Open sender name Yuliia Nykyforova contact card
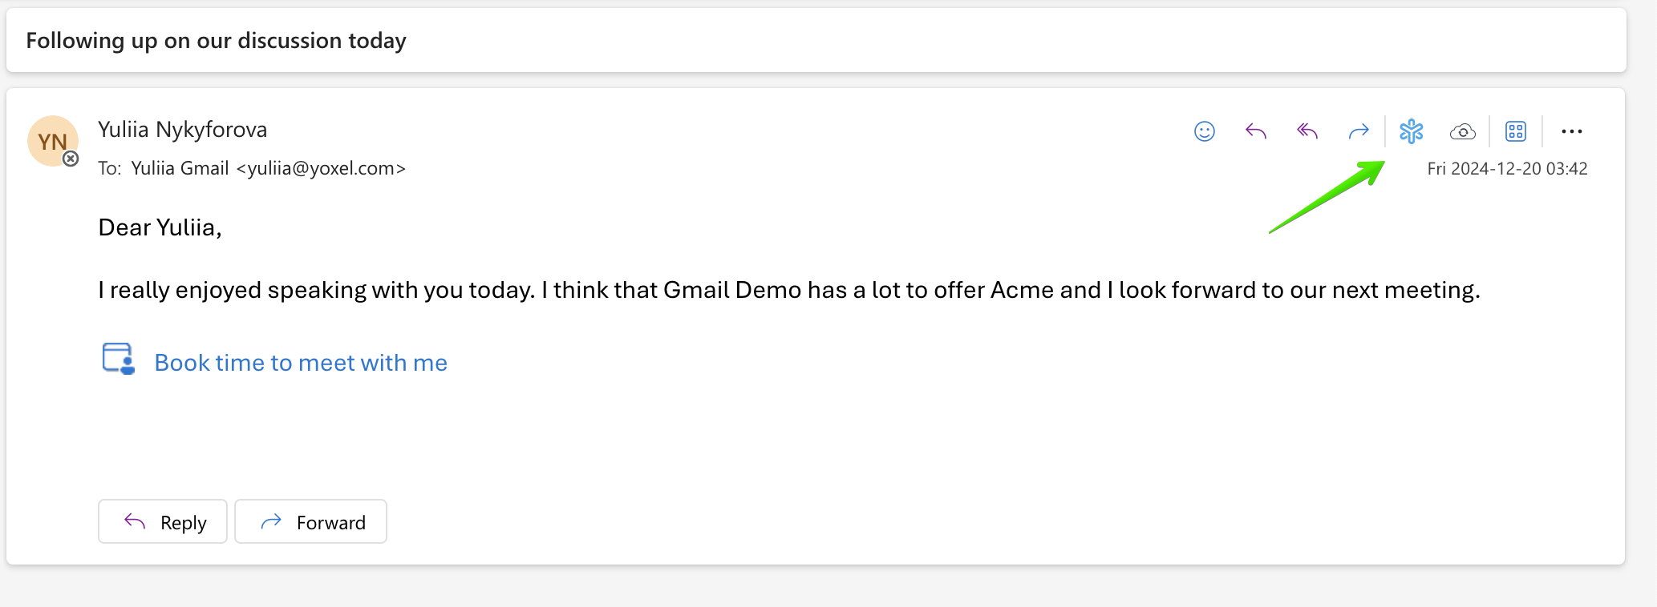Image resolution: width=1657 pixels, height=607 pixels. (x=182, y=130)
